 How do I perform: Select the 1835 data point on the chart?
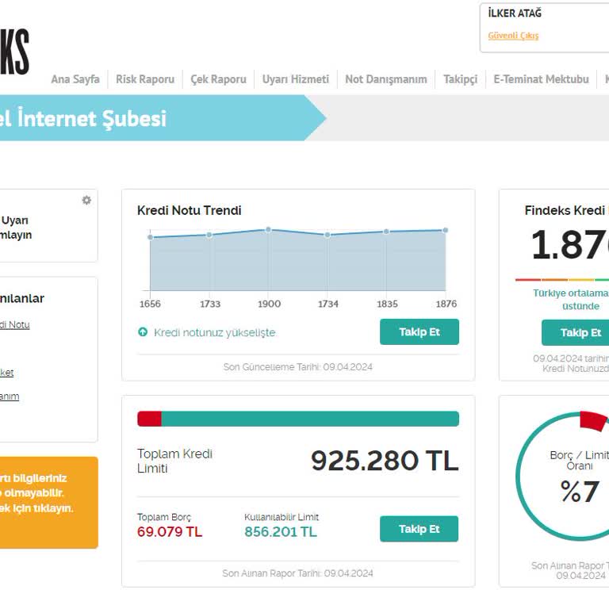click(386, 232)
